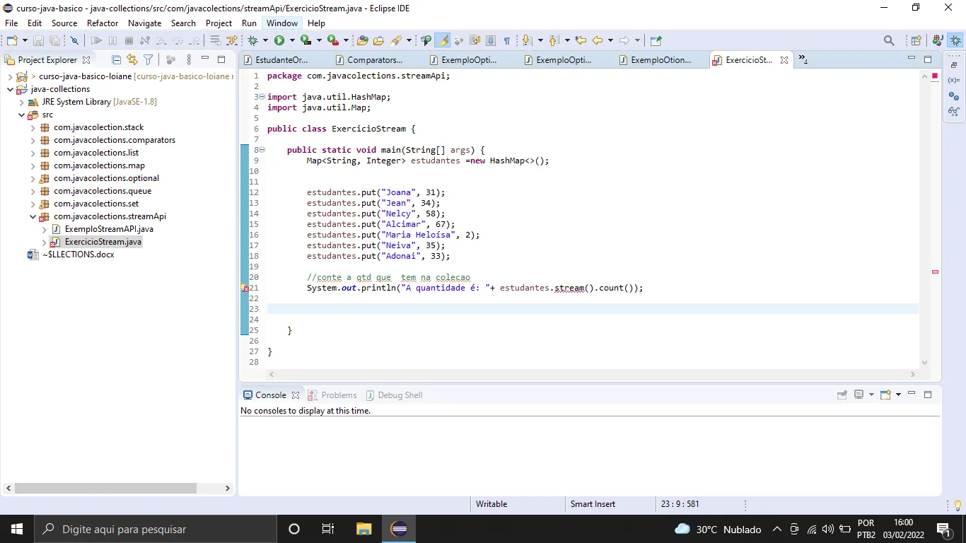Click the Open Perspective icon

click(x=916, y=41)
